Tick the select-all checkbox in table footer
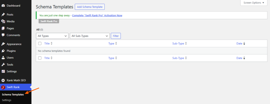The image size is (270, 104). pos(40,58)
